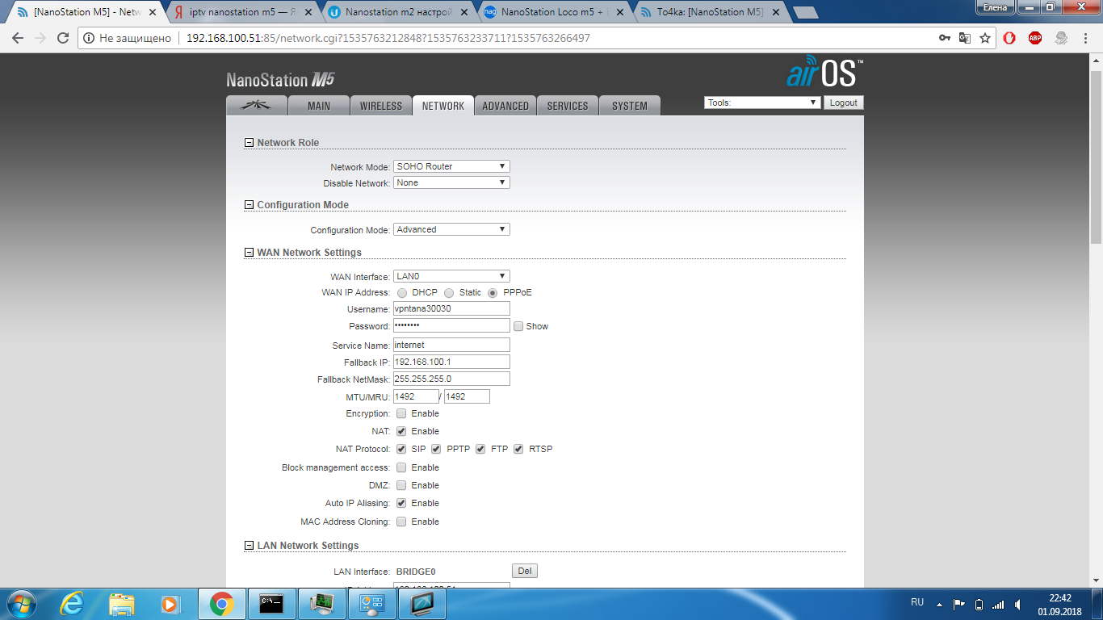Switch to the 'iptv nanostation m5' browser tab
Image resolution: width=1103 pixels, height=620 pixels.
pyautogui.click(x=242, y=12)
